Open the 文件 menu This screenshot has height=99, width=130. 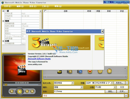(8, 6)
